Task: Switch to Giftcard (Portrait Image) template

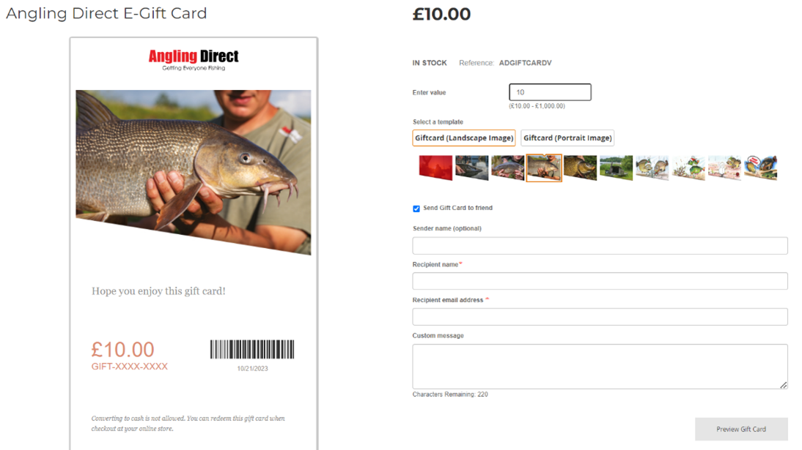Action: [567, 138]
